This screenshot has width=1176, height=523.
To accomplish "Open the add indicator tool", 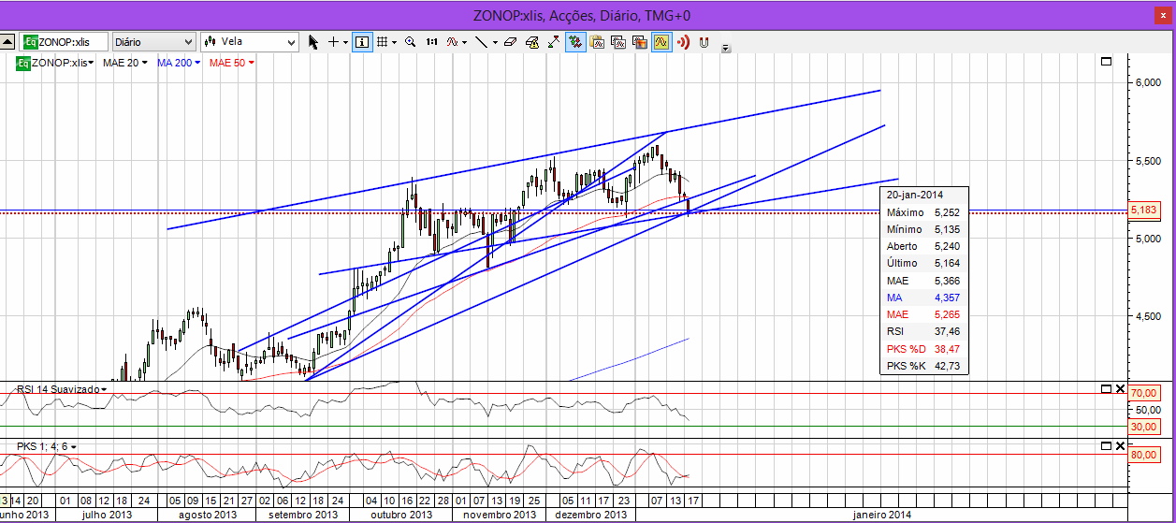I will click(x=452, y=42).
